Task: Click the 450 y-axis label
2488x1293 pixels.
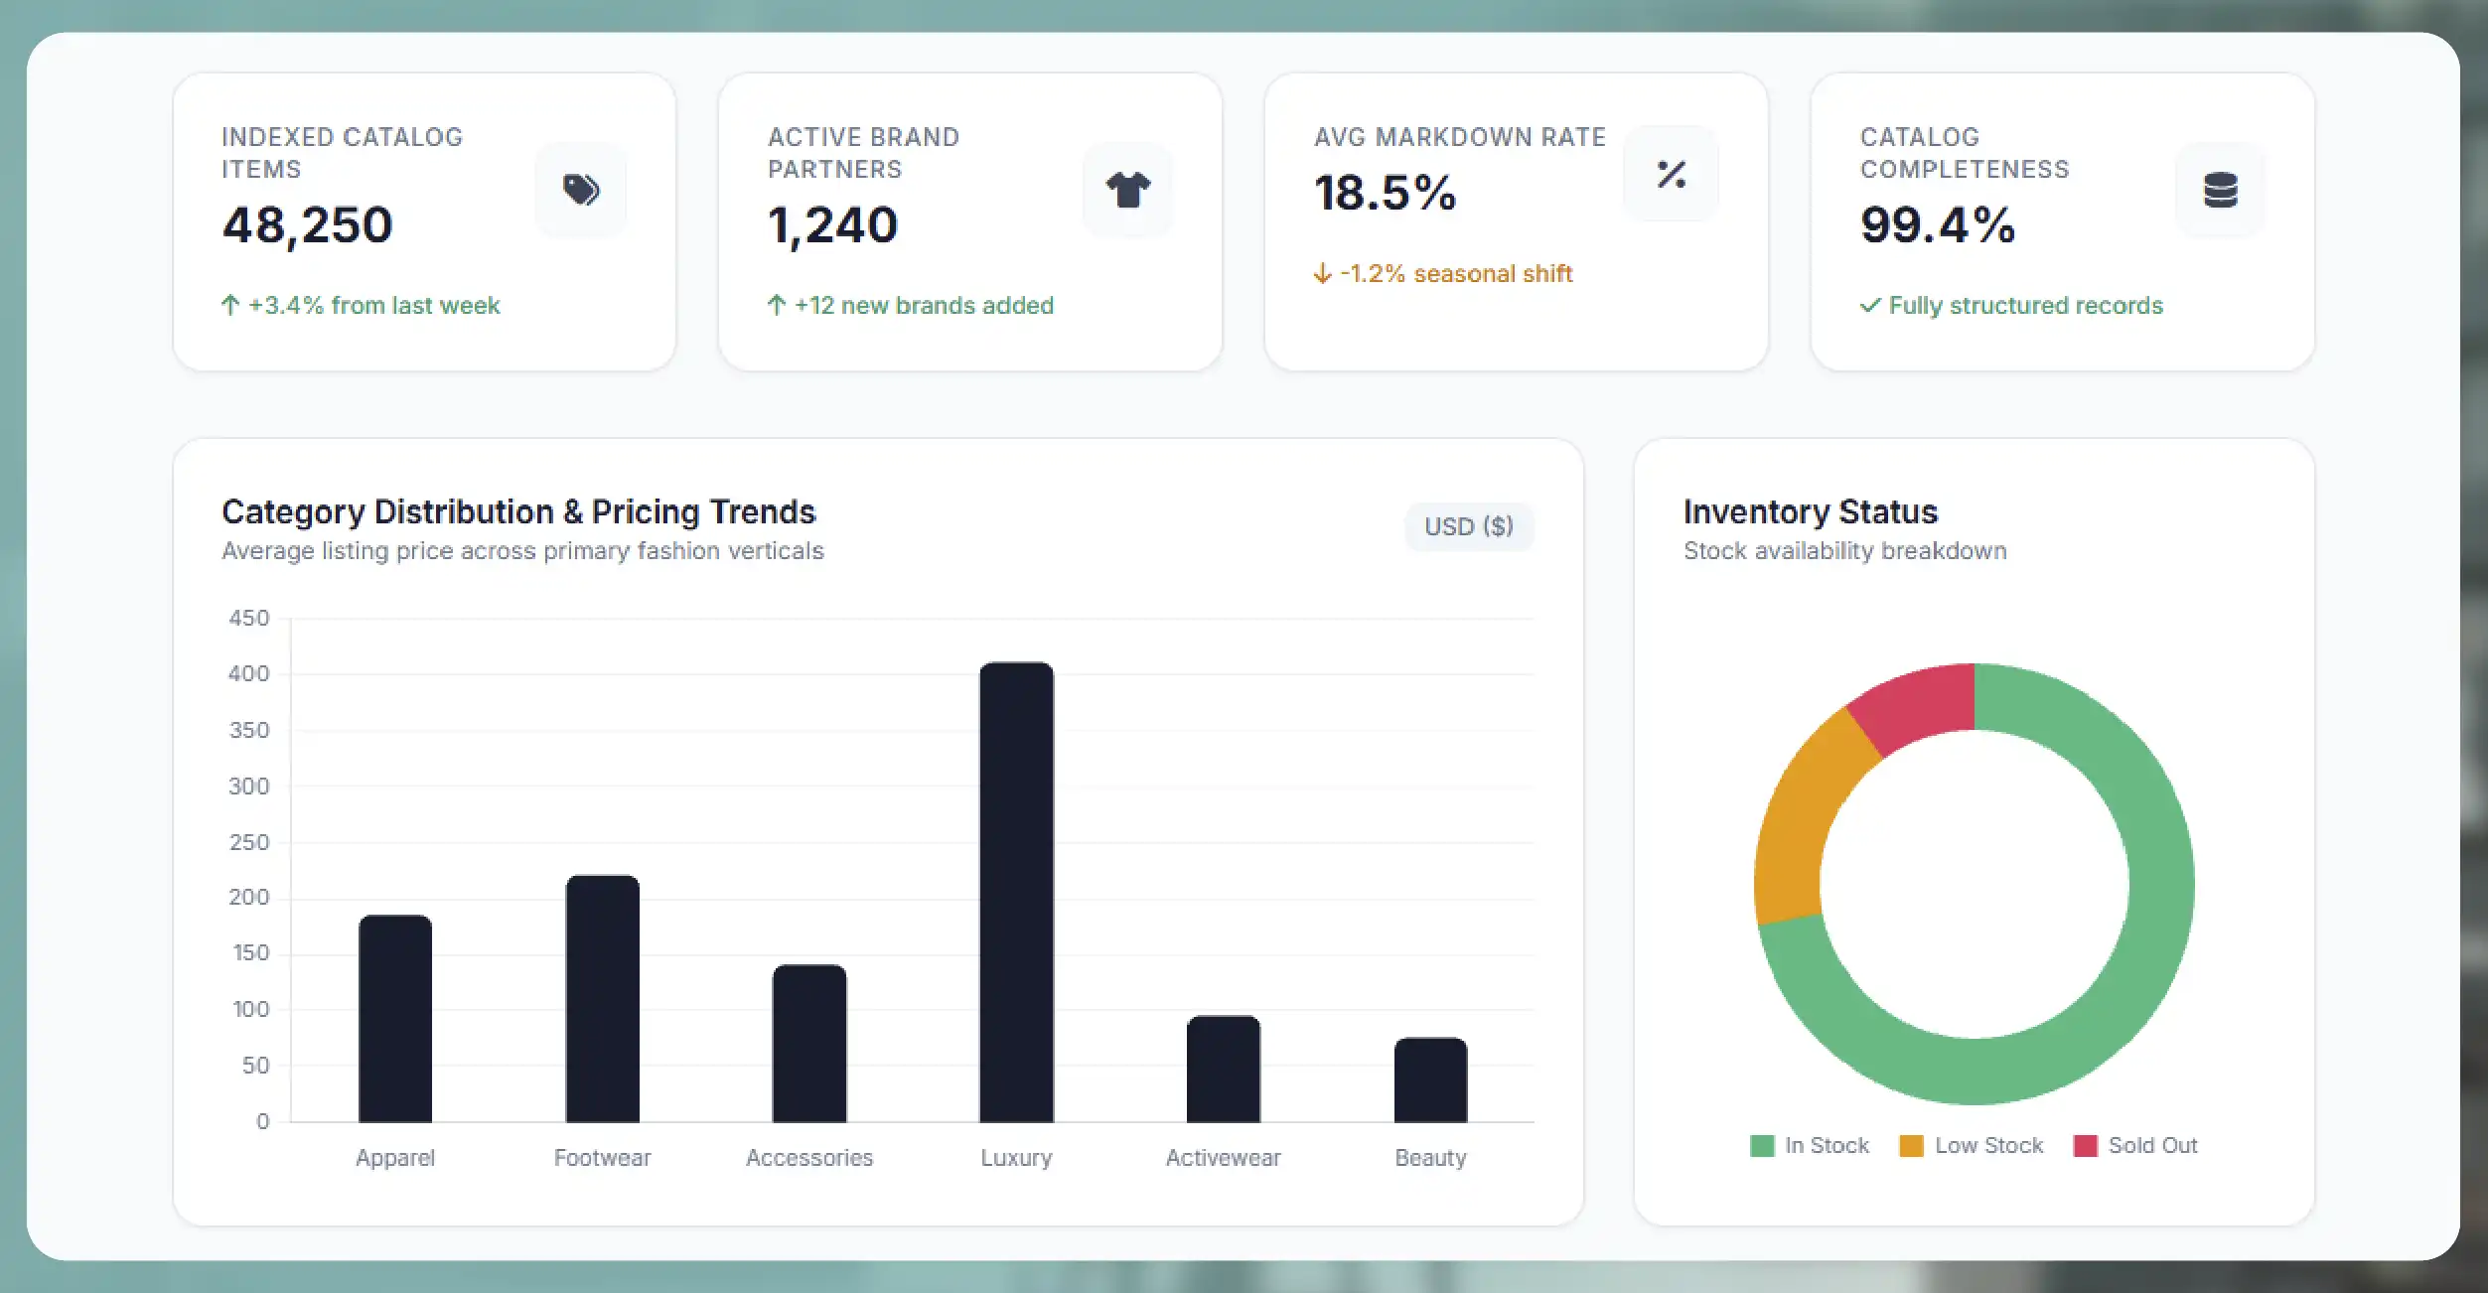Action: (249, 618)
